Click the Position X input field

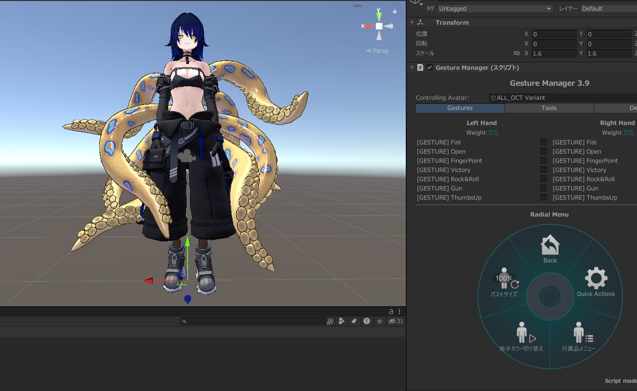[x=554, y=34]
